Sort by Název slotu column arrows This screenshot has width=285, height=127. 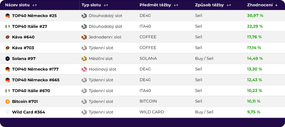35,5
